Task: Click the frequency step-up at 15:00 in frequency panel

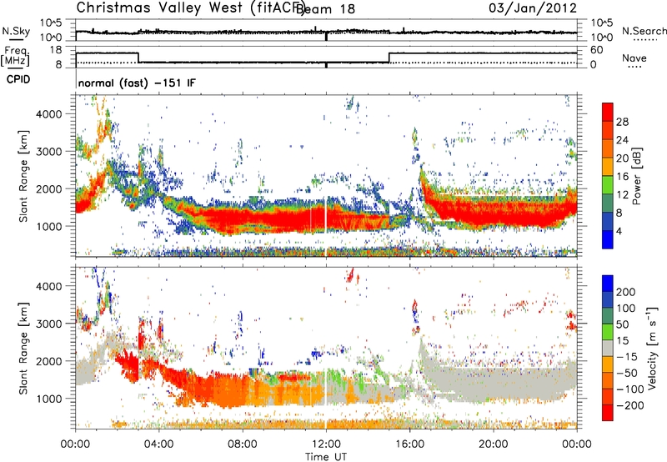Action: 389,58
